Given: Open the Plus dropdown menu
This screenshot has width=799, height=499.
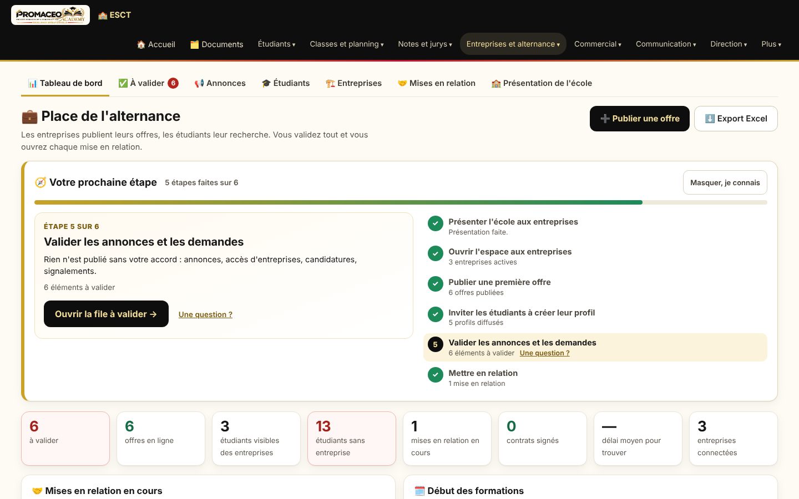Looking at the screenshot, I should 771,44.
